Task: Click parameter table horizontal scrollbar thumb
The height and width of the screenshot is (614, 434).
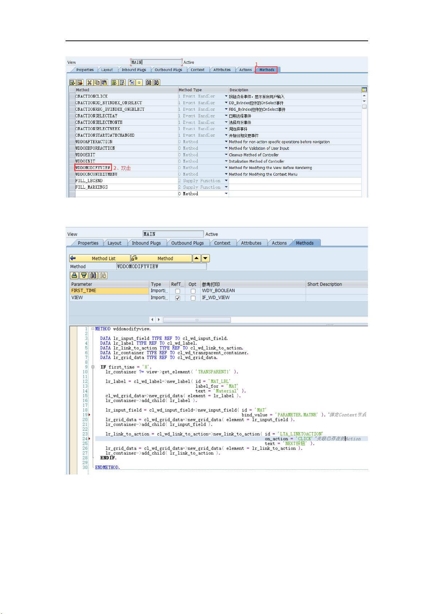Action: tap(197, 320)
